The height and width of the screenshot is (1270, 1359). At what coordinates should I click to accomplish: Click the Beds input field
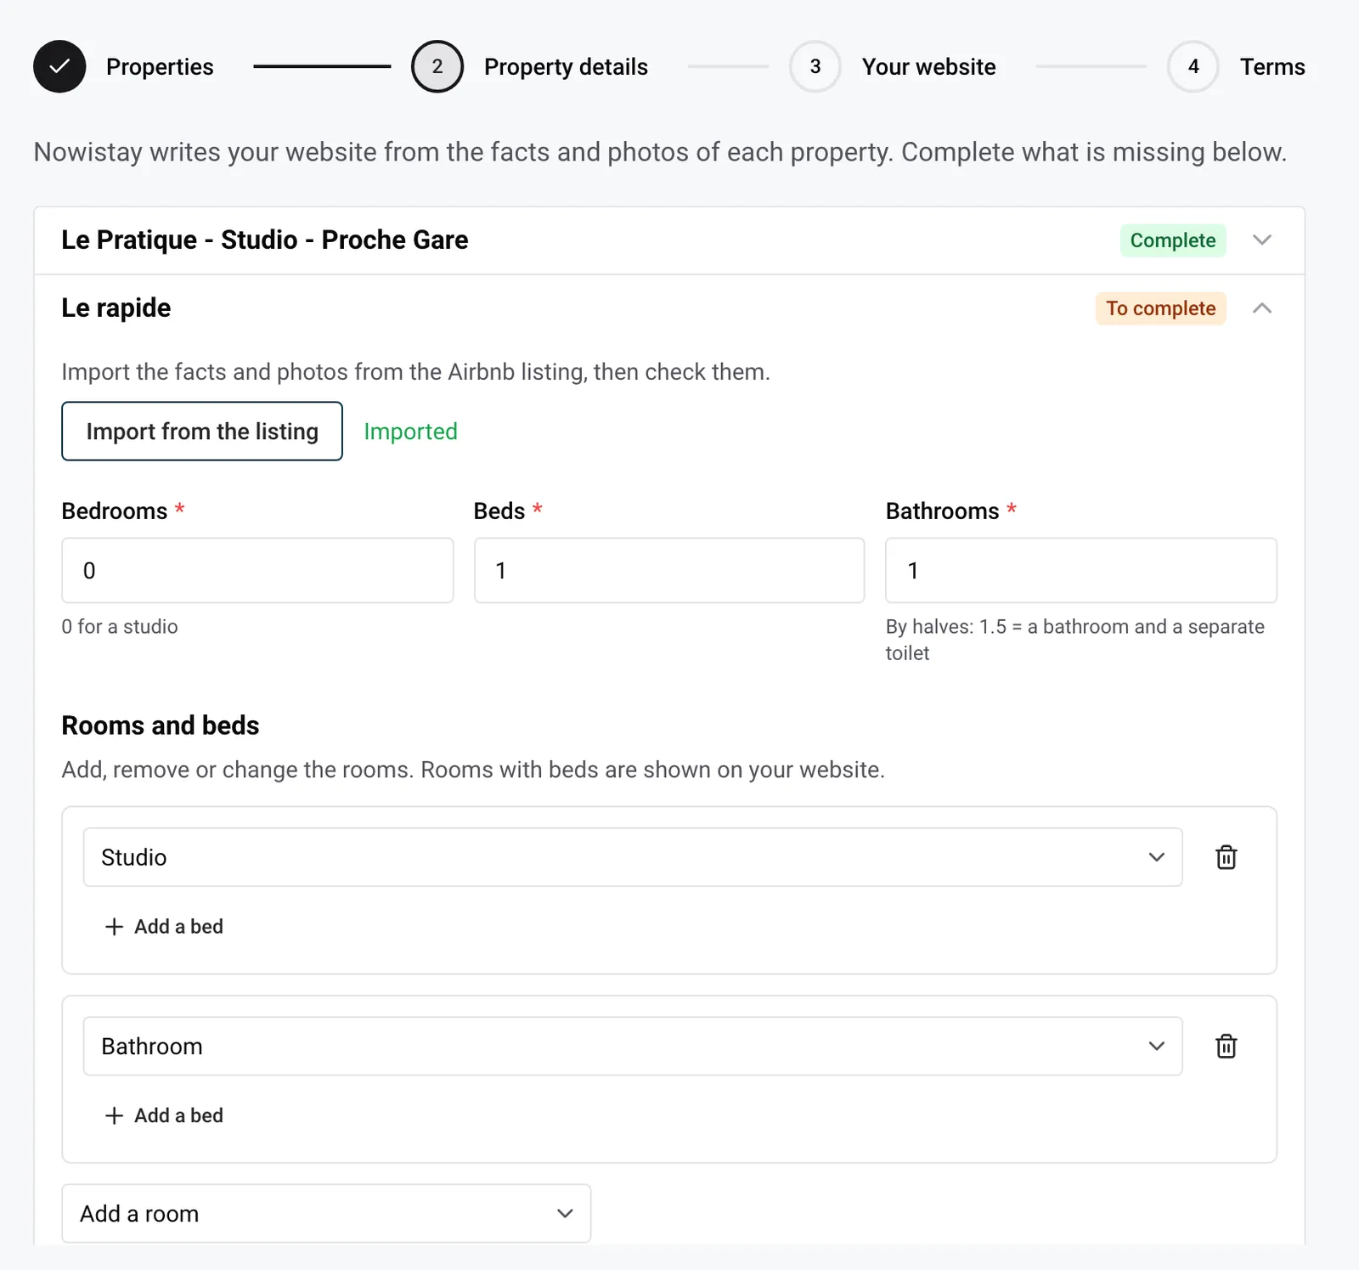pyautogui.click(x=669, y=570)
